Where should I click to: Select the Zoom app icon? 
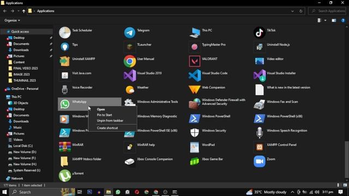(x=260, y=161)
